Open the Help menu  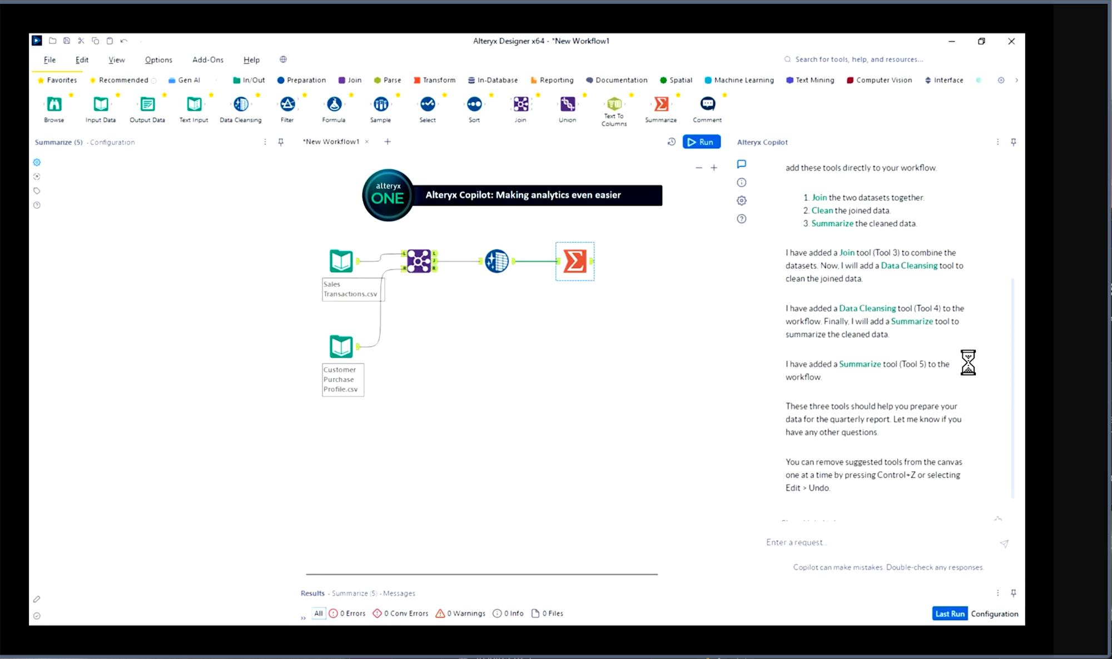[x=251, y=59]
